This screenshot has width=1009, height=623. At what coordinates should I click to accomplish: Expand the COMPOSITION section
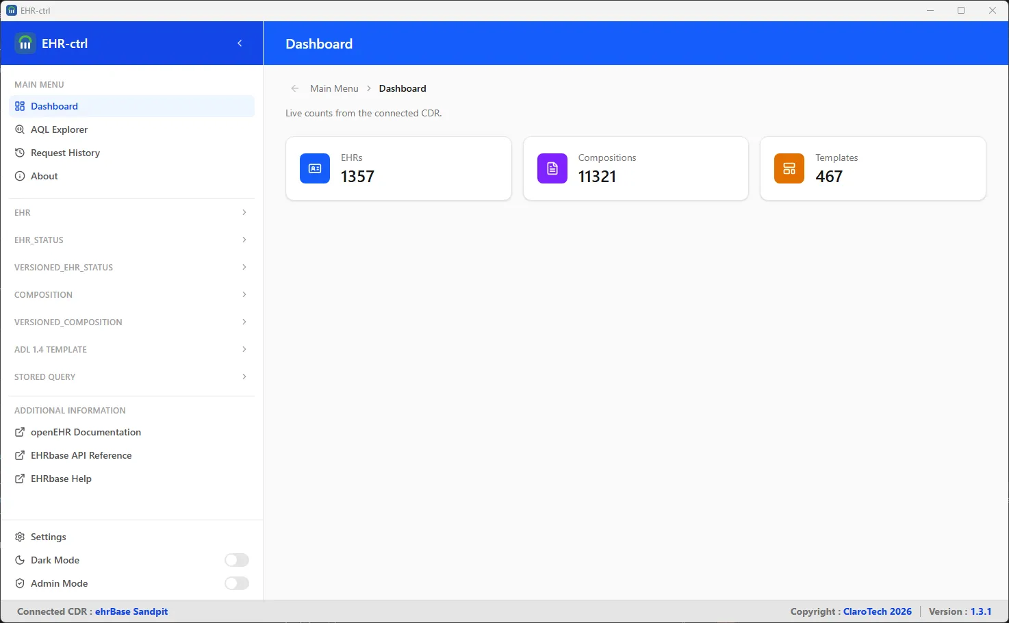pyautogui.click(x=131, y=294)
